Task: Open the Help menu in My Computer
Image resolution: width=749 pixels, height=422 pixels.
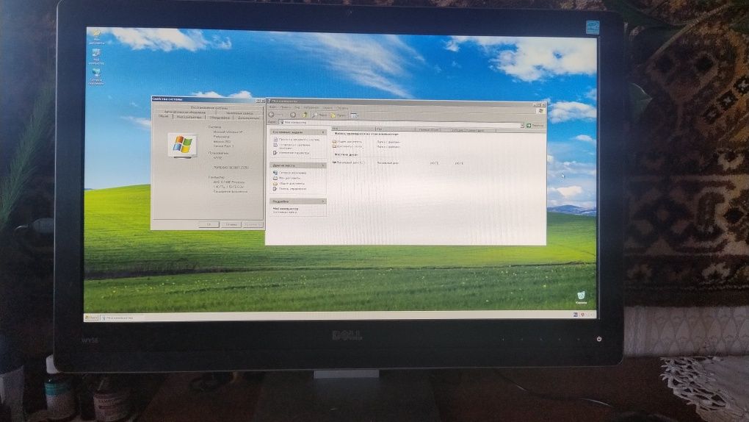Action: coord(342,107)
